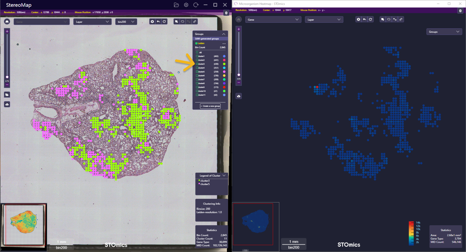Screen dimensions: 466x252
Task: Click the minimap thumbnail in Microorganism Heatmap
Action: click(x=255, y=226)
